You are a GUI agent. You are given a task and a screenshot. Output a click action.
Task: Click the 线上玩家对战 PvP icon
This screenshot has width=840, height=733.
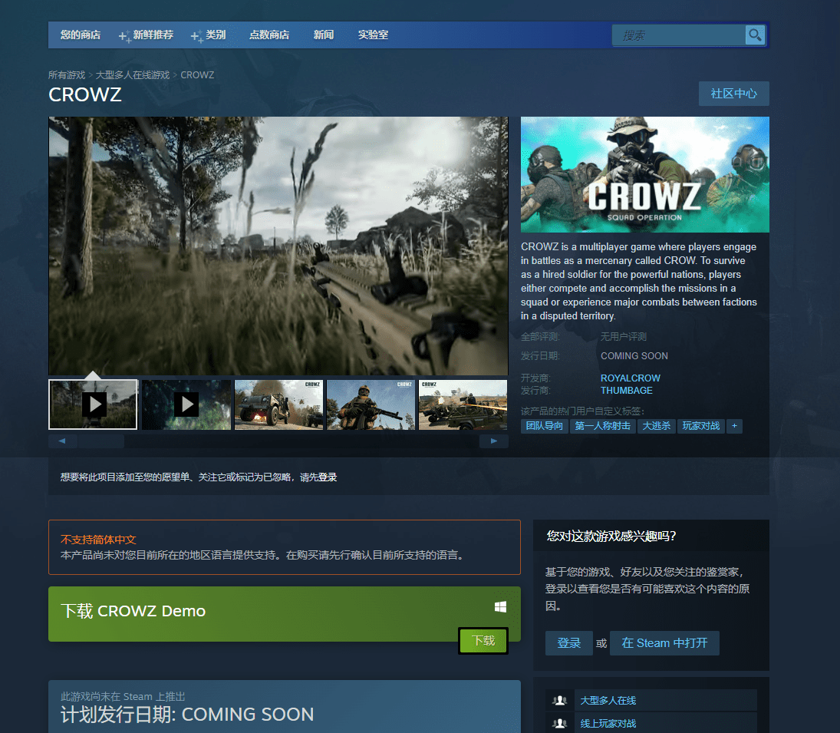click(x=560, y=723)
